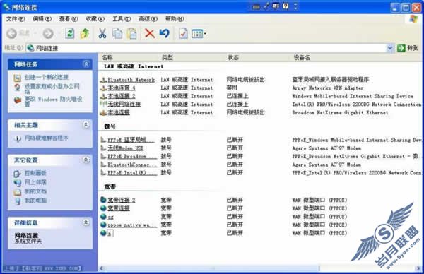Collapse the 详细信息 panel
The height and width of the screenshot is (274, 424).
click(x=86, y=222)
